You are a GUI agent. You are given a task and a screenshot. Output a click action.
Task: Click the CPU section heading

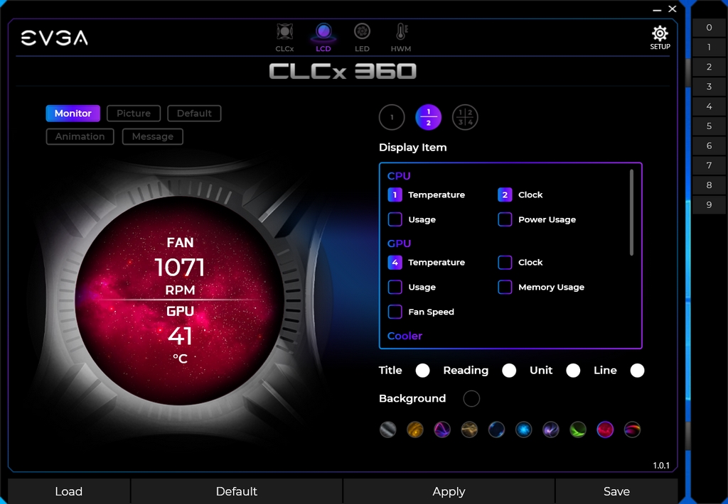coord(399,176)
